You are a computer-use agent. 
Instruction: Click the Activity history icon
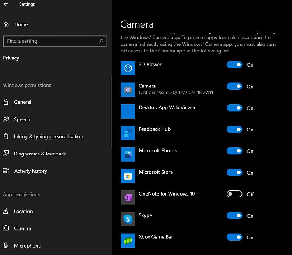(6, 171)
